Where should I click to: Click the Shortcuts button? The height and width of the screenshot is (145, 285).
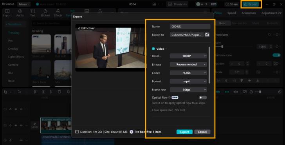177,4
